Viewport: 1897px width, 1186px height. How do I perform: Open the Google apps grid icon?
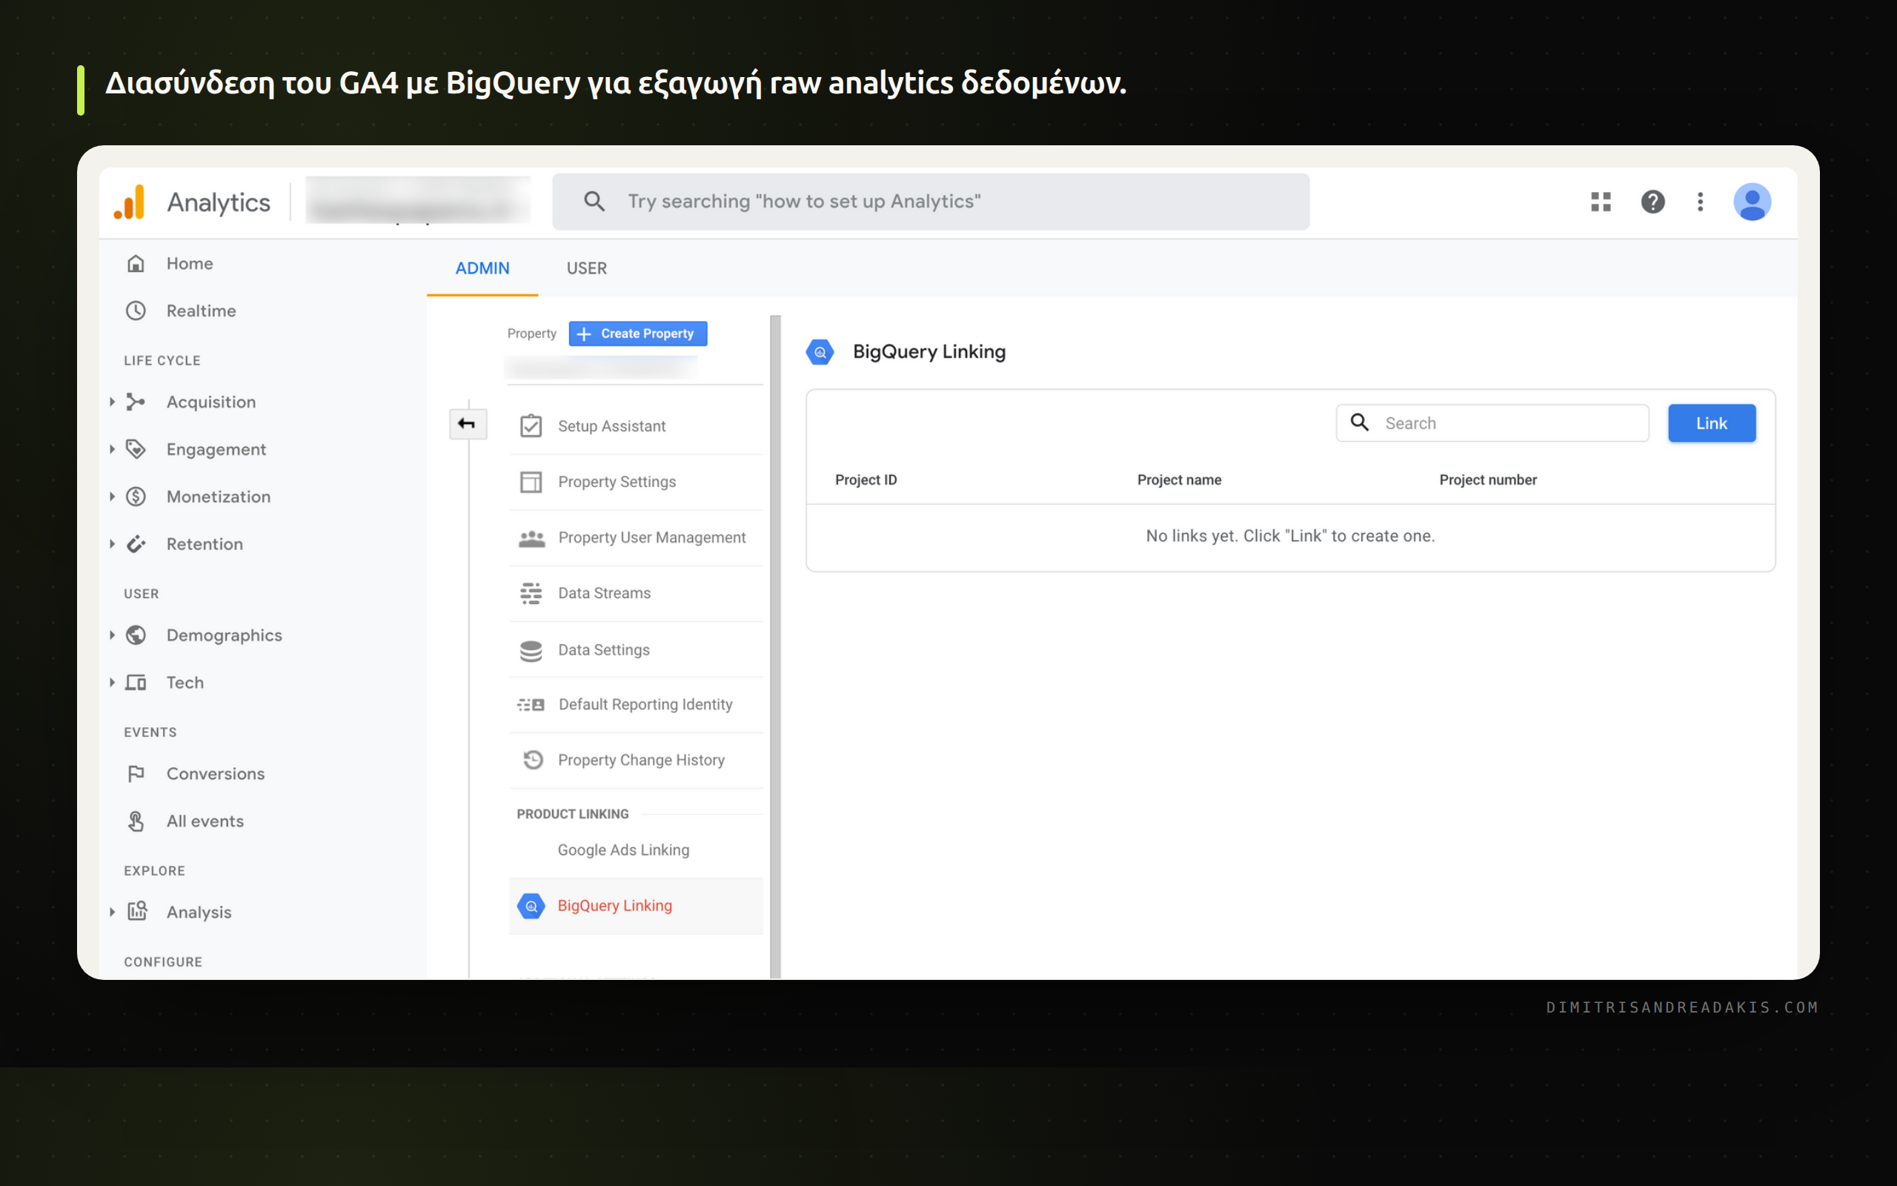click(1601, 202)
